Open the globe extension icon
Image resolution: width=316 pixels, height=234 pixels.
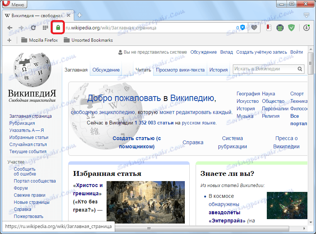[x=280, y=28]
